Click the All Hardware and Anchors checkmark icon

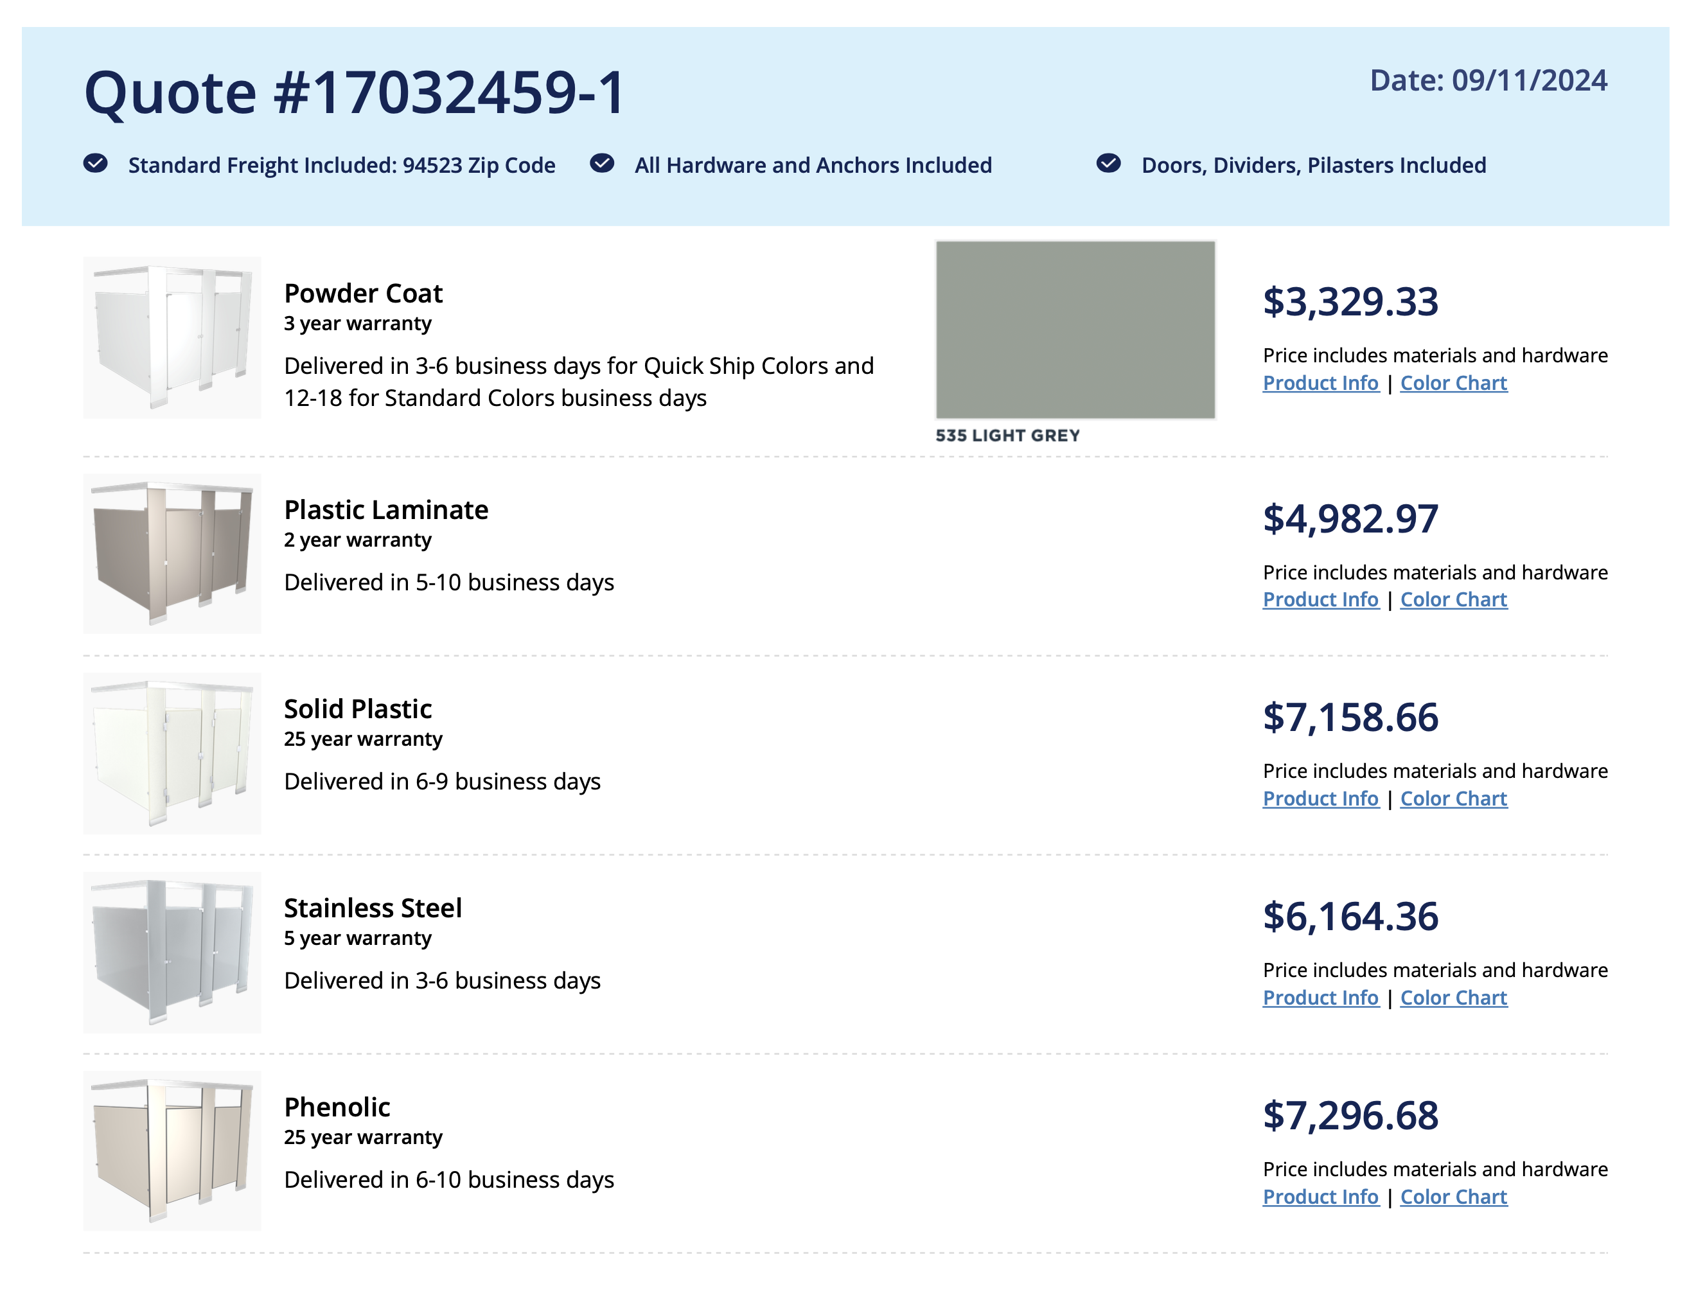coord(602,163)
